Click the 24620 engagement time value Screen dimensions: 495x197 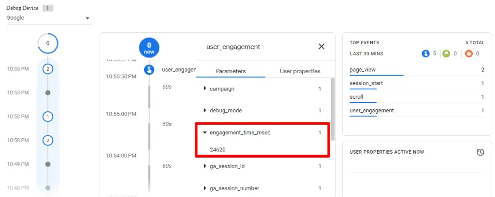(x=218, y=150)
